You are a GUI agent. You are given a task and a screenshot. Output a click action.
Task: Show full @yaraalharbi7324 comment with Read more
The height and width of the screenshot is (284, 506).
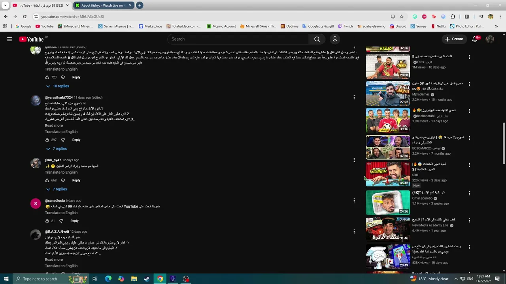tap(54, 125)
